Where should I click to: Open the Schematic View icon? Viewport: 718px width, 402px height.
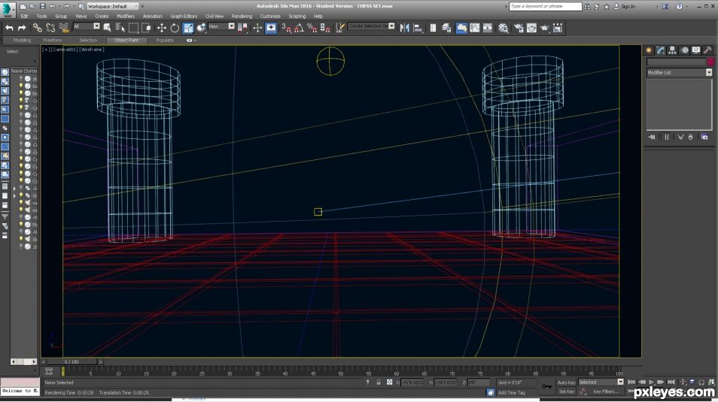tap(488, 29)
